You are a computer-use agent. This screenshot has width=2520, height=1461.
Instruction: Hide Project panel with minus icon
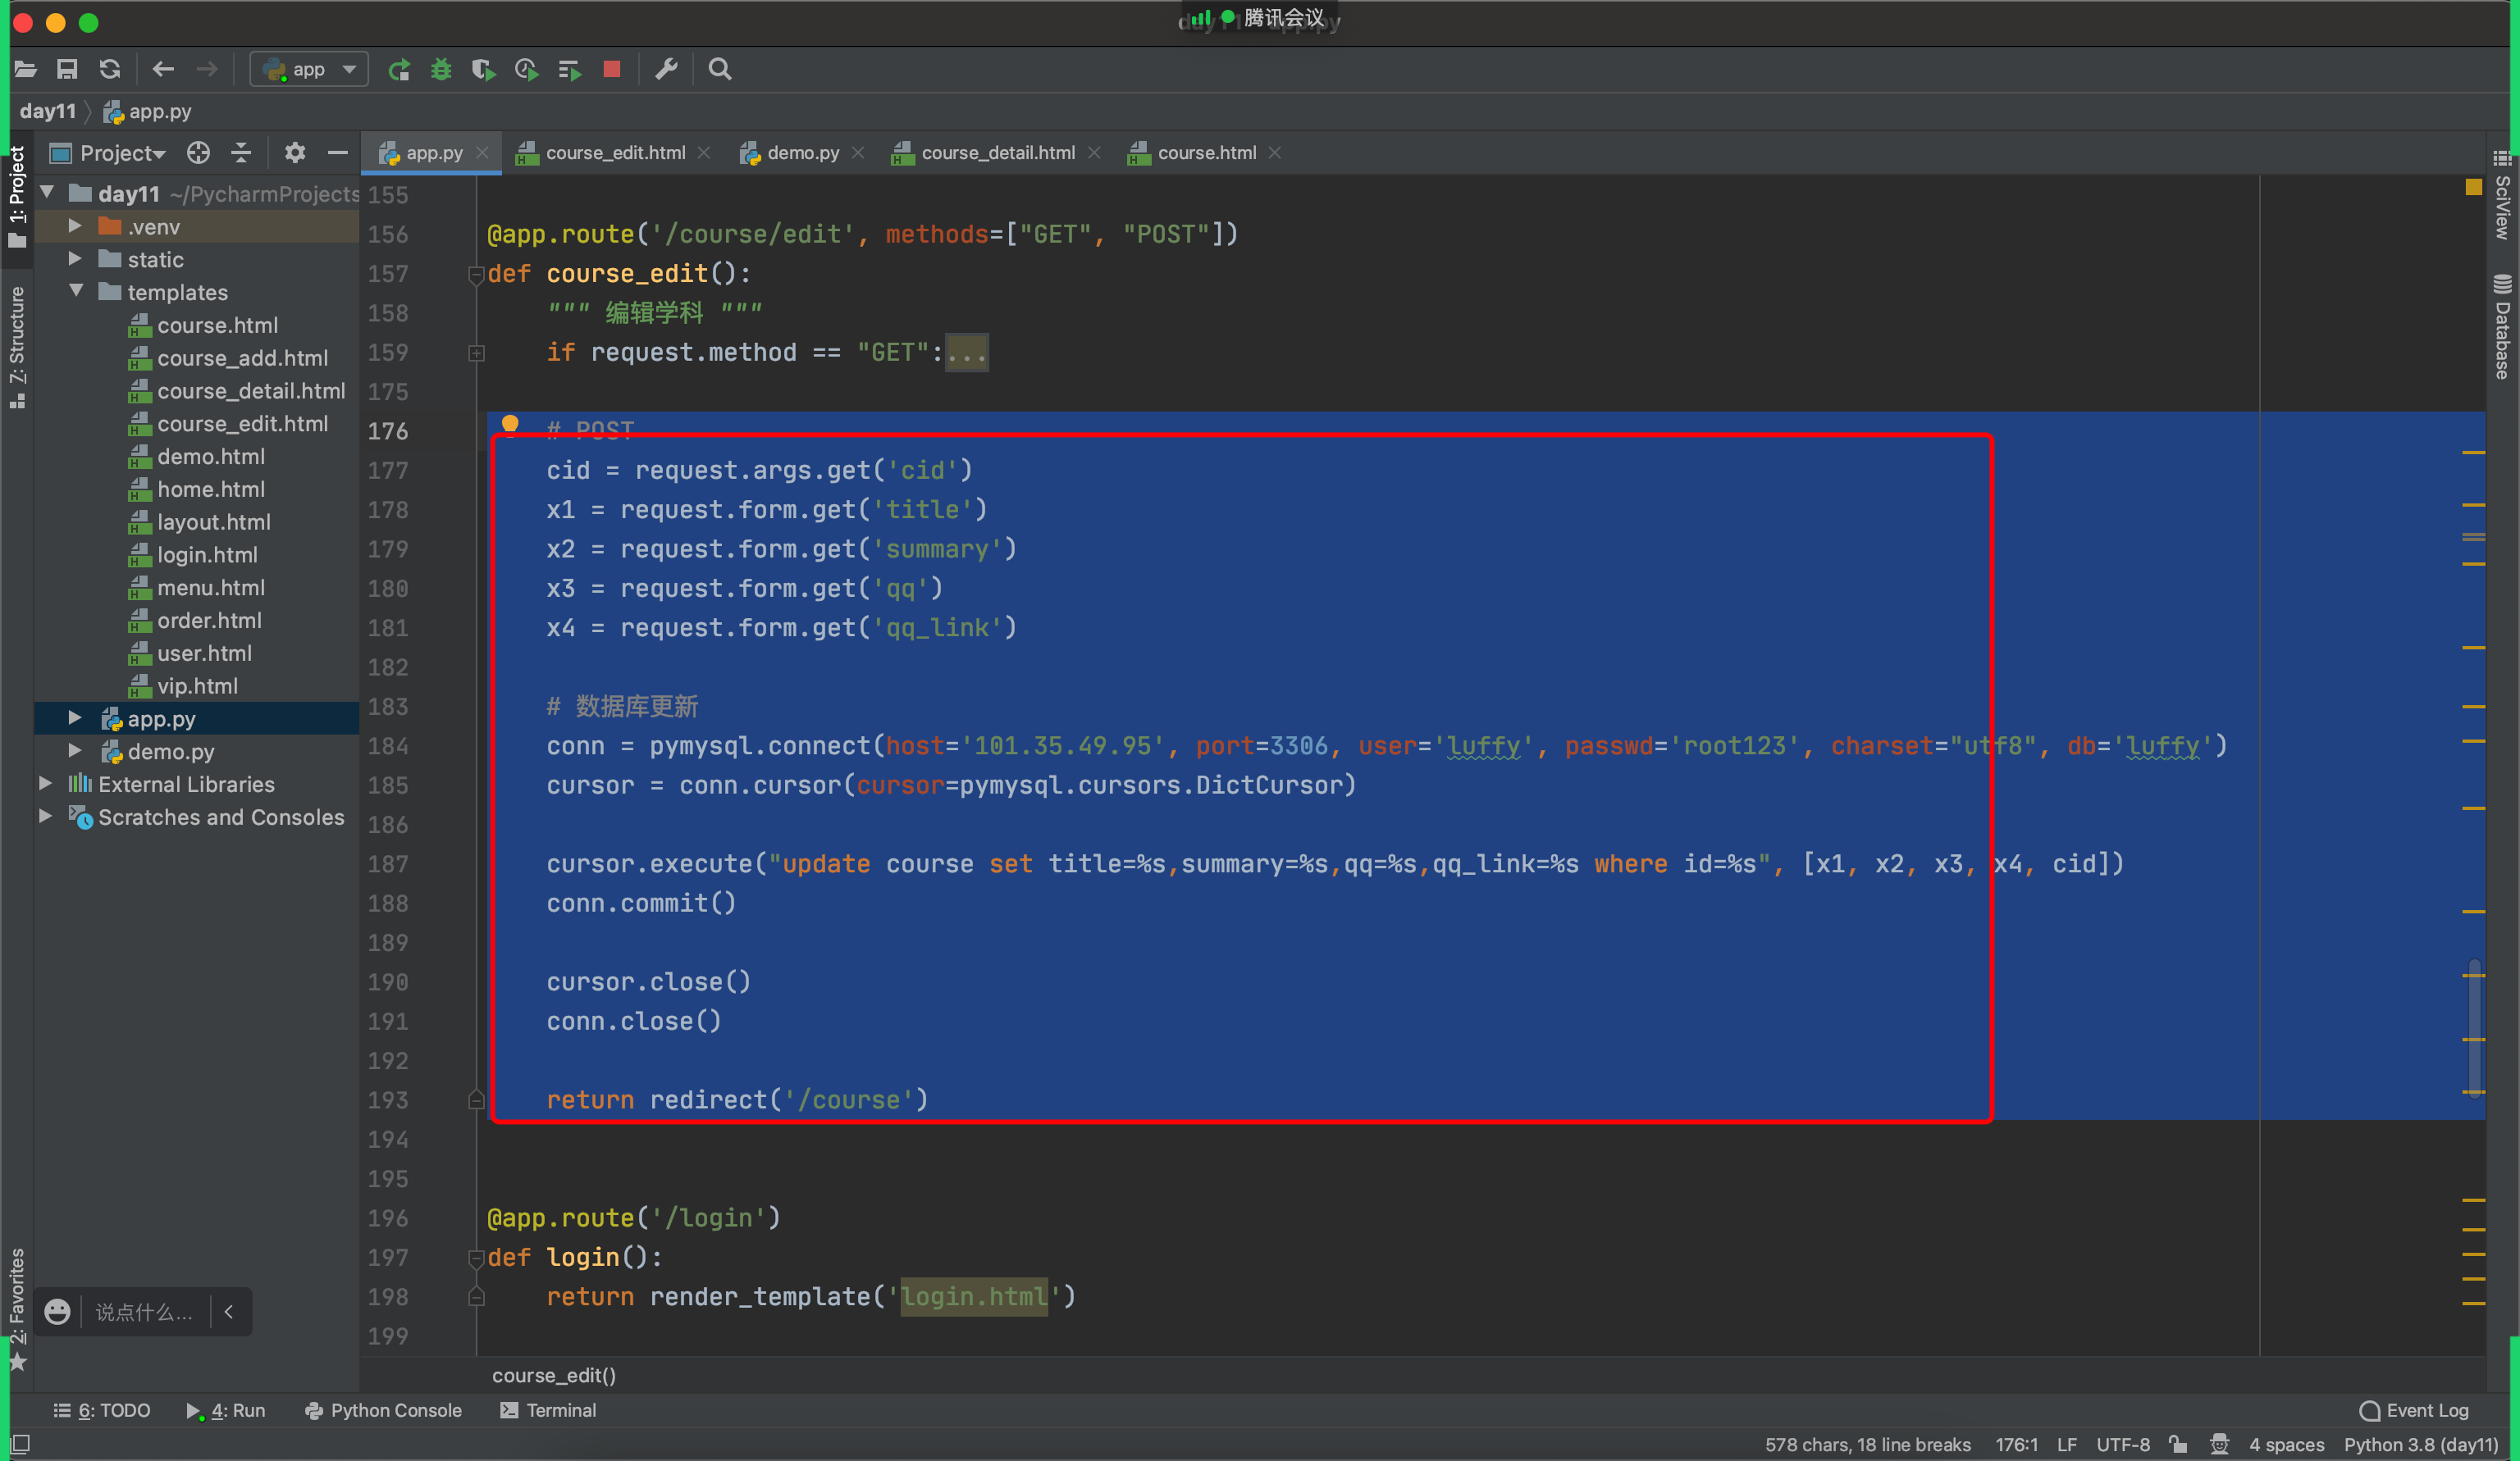pyautogui.click(x=337, y=152)
